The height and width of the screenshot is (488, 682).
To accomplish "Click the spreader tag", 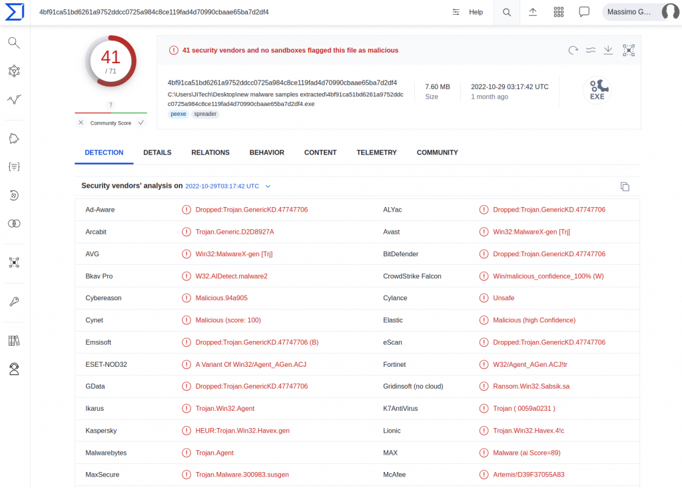I will (205, 114).
